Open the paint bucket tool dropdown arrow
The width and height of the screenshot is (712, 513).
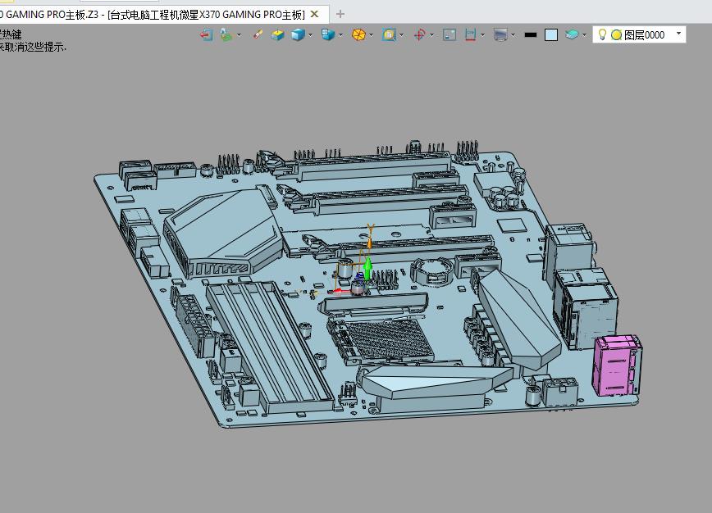239,35
